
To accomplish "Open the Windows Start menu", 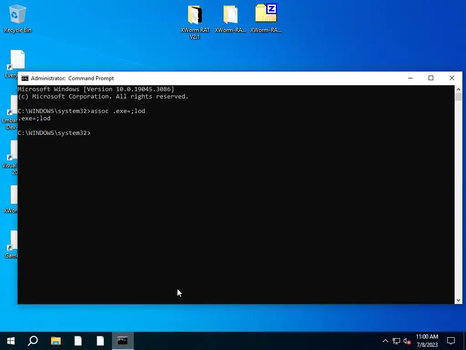I will click(11, 341).
